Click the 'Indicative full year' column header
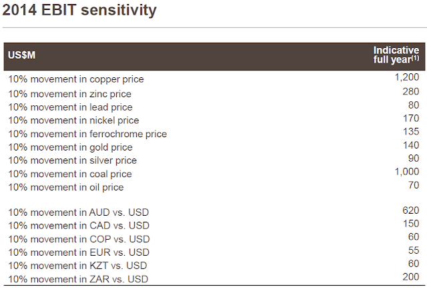The height and width of the screenshot is (289, 427). click(396, 55)
